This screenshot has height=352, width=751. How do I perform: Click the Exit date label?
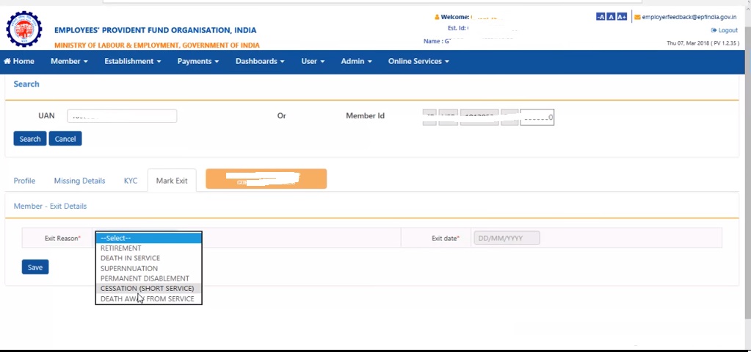click(x=446, y=238)
